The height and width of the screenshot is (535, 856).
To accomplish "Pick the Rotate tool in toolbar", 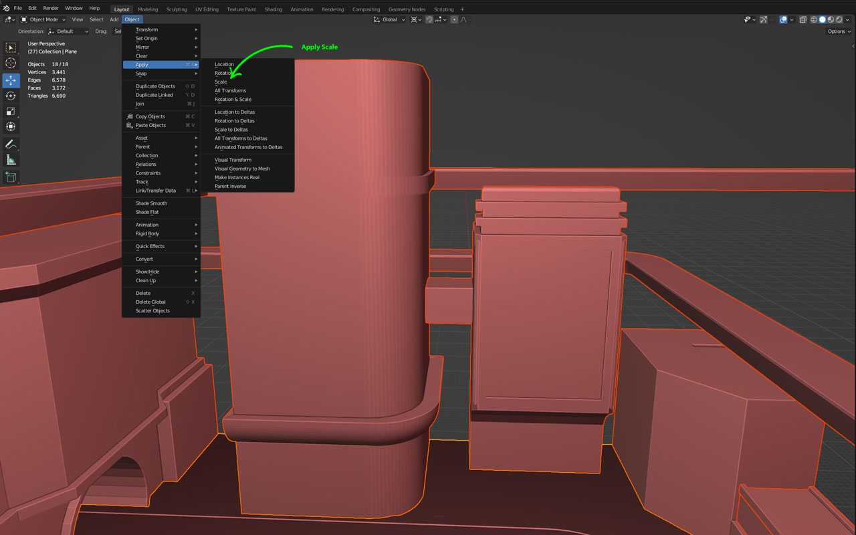I will (11, 96).
